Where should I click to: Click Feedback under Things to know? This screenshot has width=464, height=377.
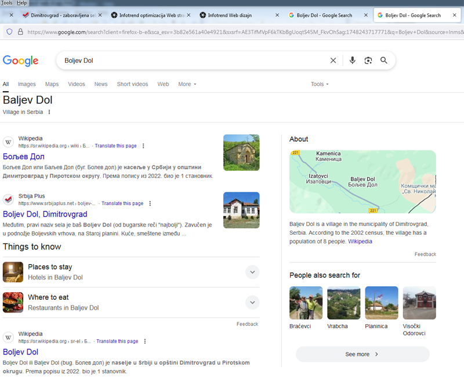coord(248,324)
